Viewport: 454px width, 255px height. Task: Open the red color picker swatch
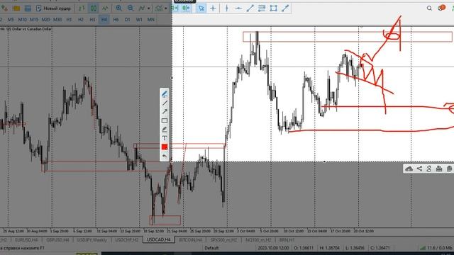(x=165, y=147)
